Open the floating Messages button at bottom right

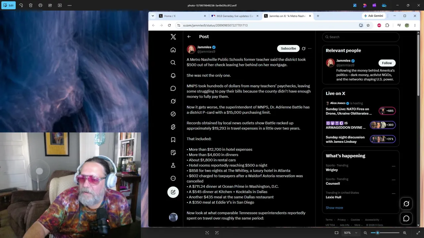[x=406, y=218]
